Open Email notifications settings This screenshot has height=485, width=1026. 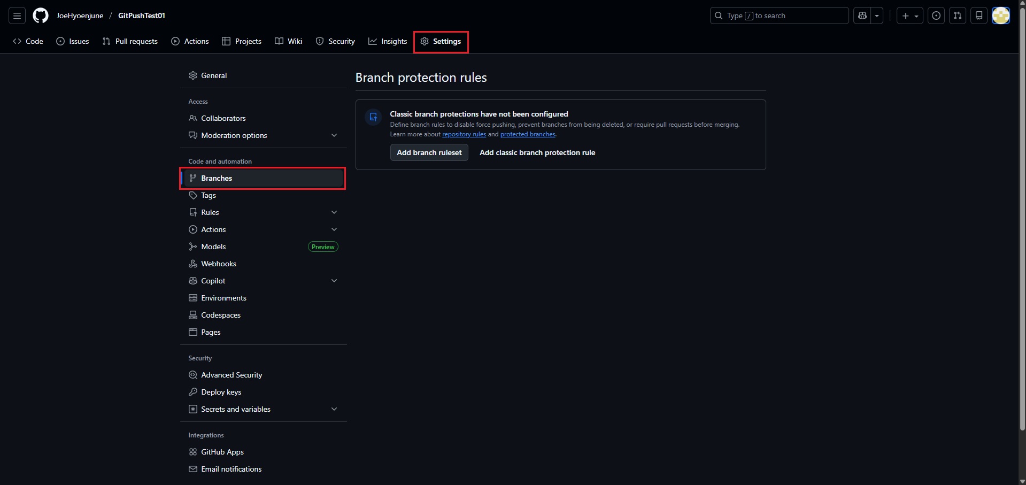(264, 469)
